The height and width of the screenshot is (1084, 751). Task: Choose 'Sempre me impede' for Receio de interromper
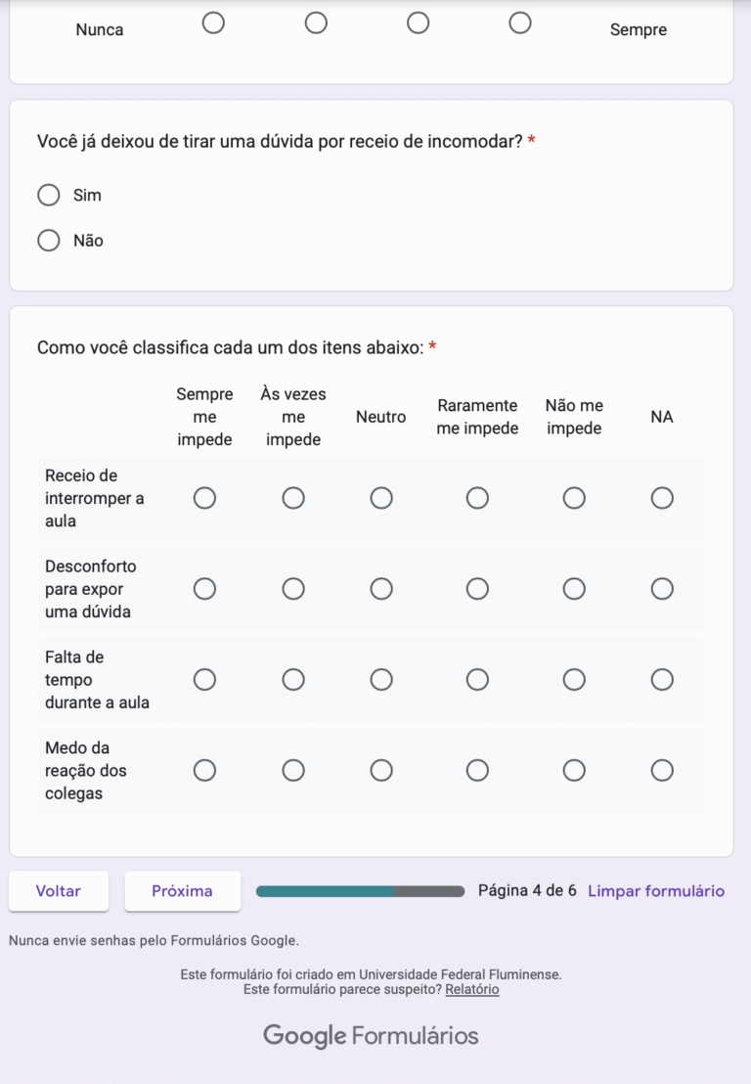pos(204,499)
